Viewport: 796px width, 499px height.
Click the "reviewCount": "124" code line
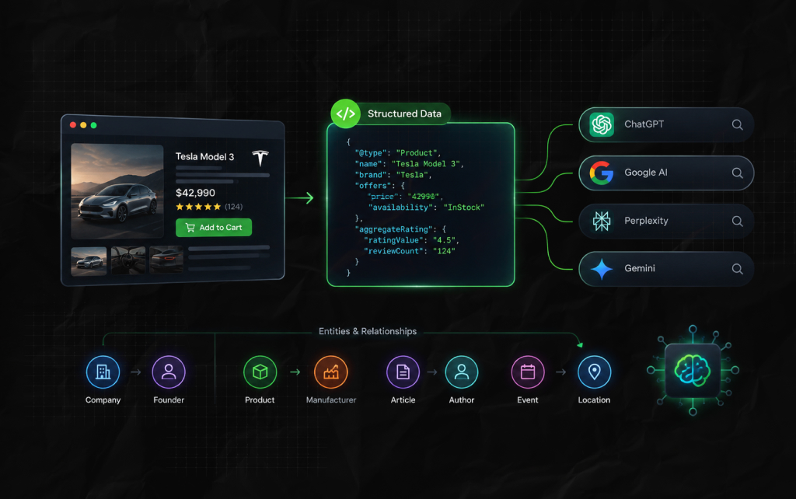(410, 251)
